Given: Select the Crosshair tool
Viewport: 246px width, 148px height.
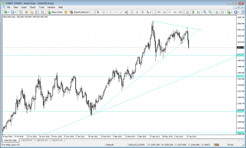Looking at the screenshot, I should tap(104, 12).
